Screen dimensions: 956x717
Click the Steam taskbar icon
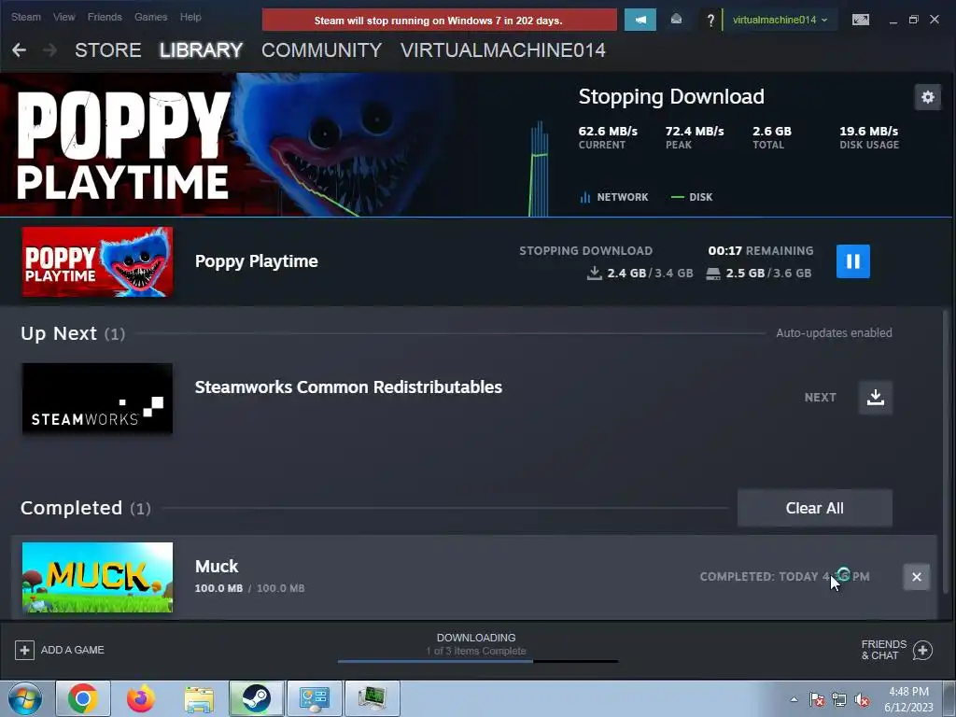(x=257, y=698)
